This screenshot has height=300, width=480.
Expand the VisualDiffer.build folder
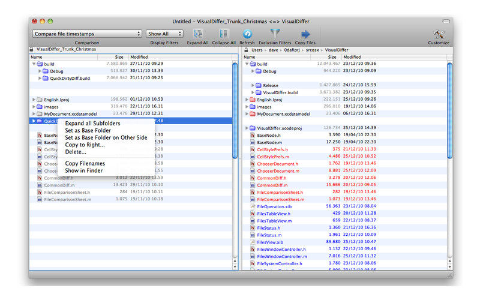pos(253,92)
